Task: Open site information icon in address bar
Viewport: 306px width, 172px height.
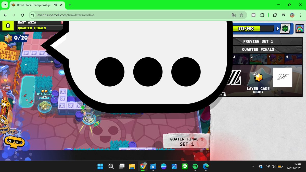Action: (32, 15)
